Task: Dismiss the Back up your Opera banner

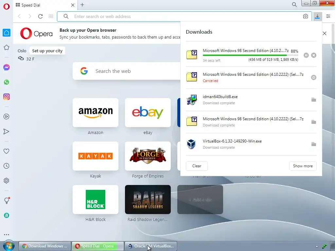Action: (325, 33)
